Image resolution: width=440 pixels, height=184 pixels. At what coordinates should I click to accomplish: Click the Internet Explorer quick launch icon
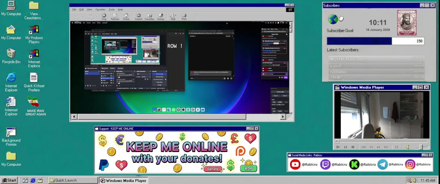(33, 180)
